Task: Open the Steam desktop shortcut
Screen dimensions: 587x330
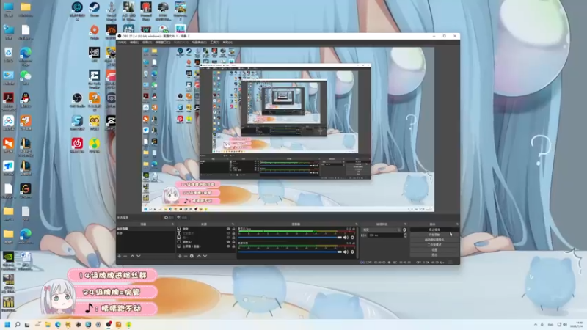Action: tap(95, 10)
